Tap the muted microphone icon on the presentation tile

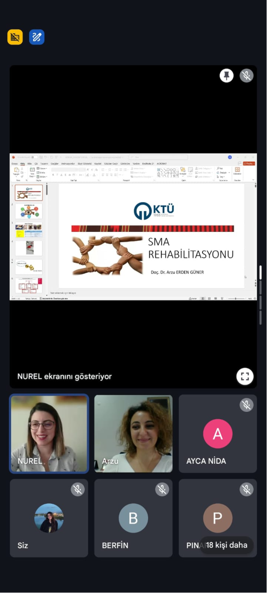pos(246,75)
